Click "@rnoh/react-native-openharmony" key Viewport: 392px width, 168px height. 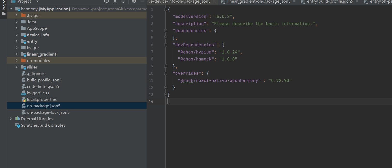click(219, 80)
